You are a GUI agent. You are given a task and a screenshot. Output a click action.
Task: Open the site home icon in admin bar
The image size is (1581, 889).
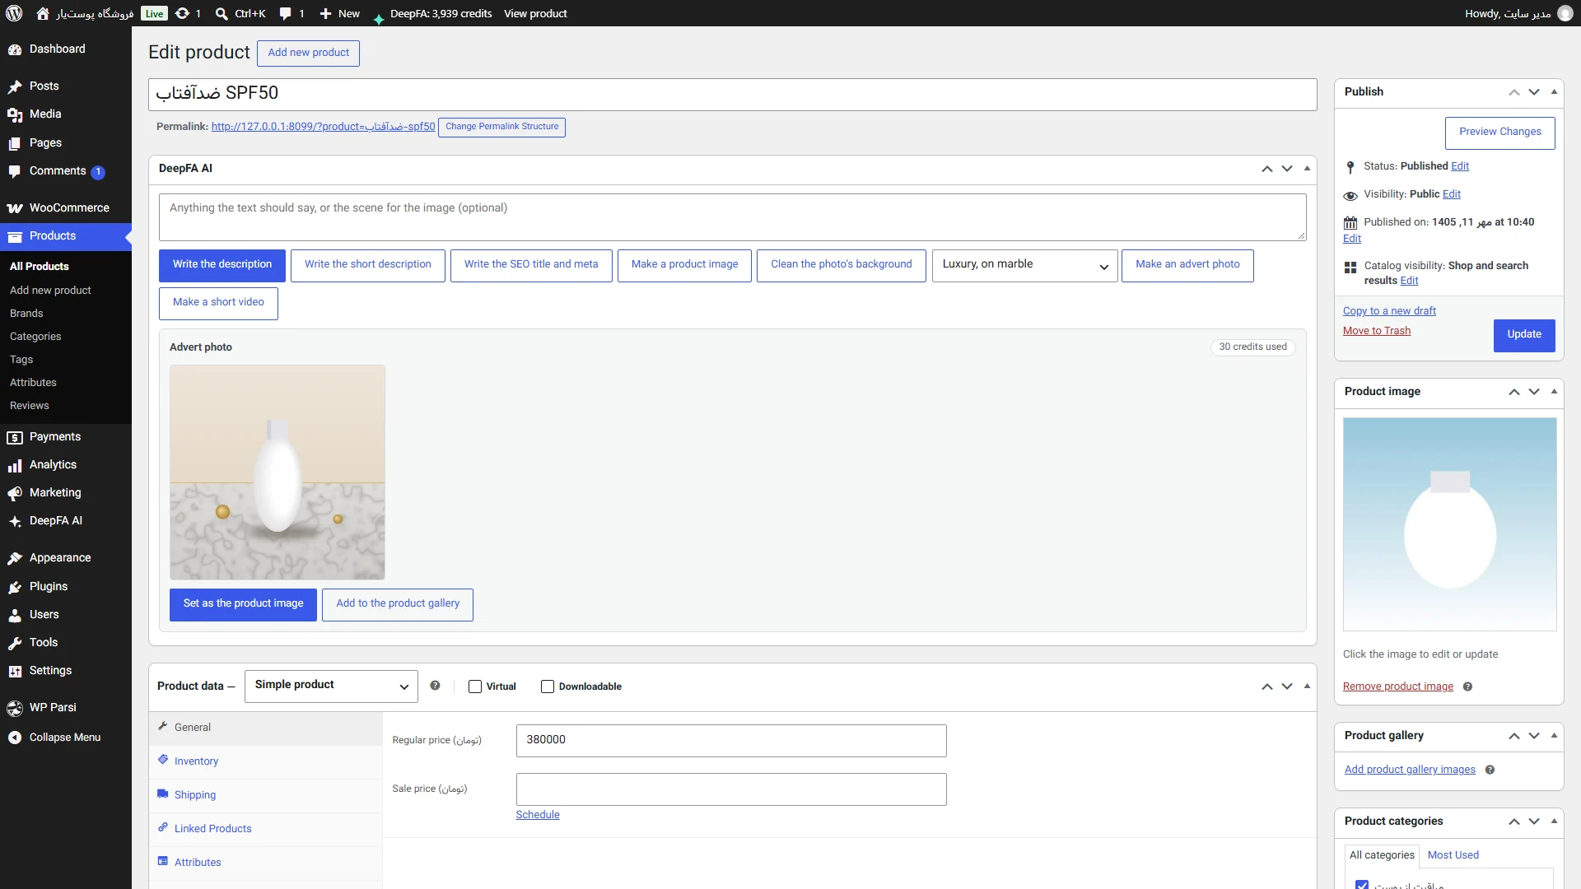click(x=43, y=13)
